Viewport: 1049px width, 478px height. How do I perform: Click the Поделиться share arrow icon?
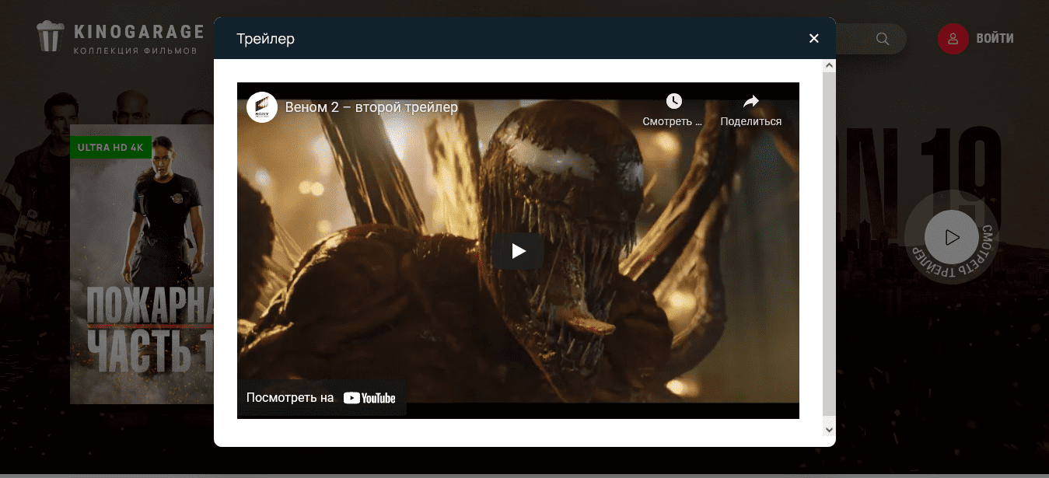point(750,101)
